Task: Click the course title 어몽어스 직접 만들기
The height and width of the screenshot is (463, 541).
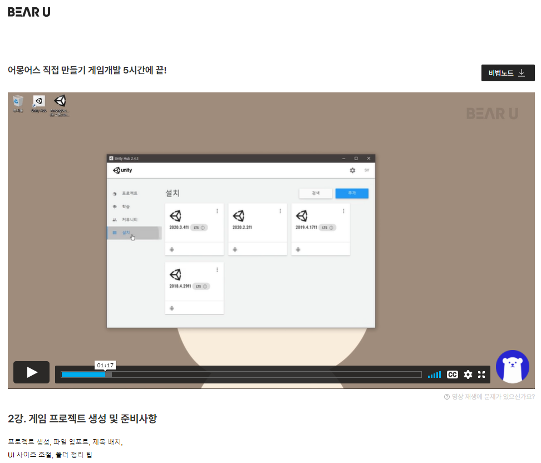Action: tap(87, 70)
